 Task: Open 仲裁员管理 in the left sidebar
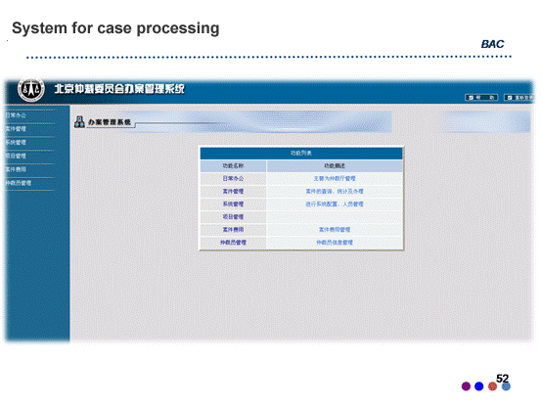pos(19,183)
